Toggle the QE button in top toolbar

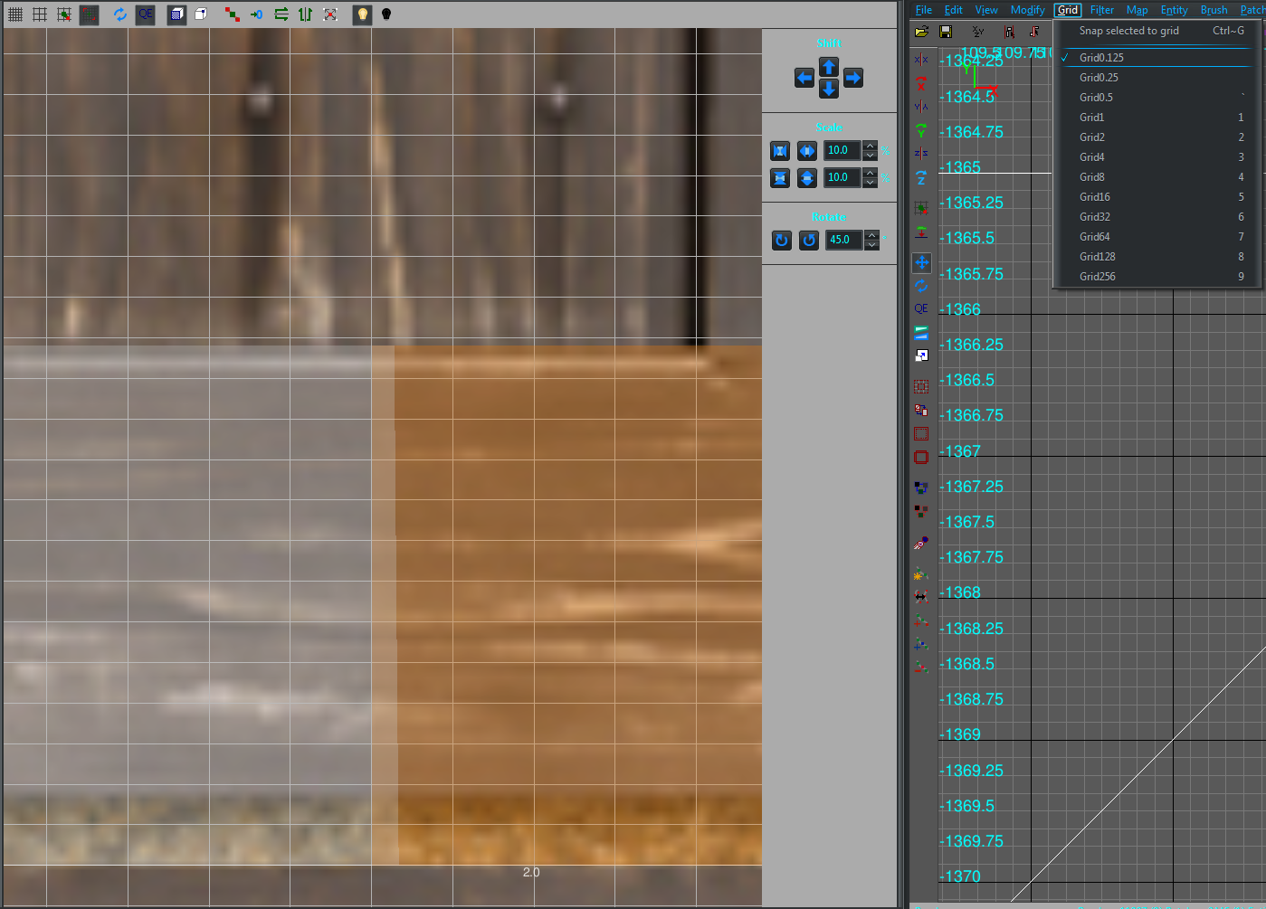coord(146,14)
